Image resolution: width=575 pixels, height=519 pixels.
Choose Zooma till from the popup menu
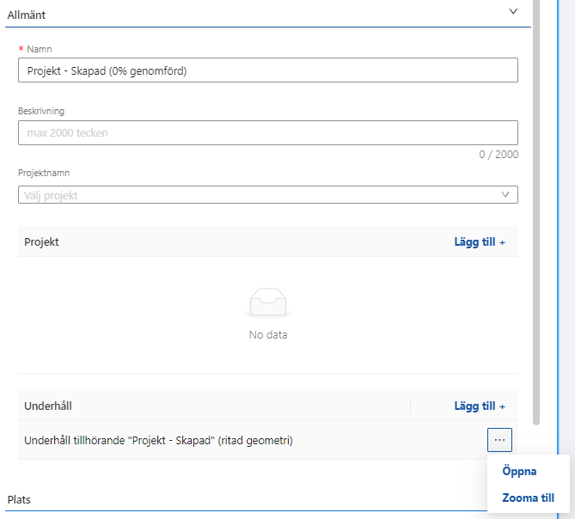point(528,498)
